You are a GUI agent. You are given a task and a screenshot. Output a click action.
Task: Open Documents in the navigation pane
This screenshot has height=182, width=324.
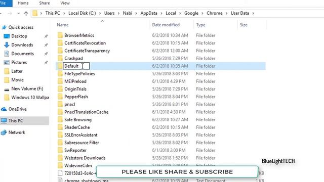tap(22, 54)
